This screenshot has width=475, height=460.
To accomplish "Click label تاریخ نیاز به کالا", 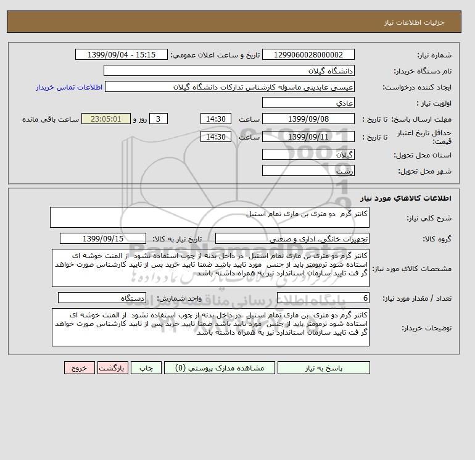I will 177,239.
